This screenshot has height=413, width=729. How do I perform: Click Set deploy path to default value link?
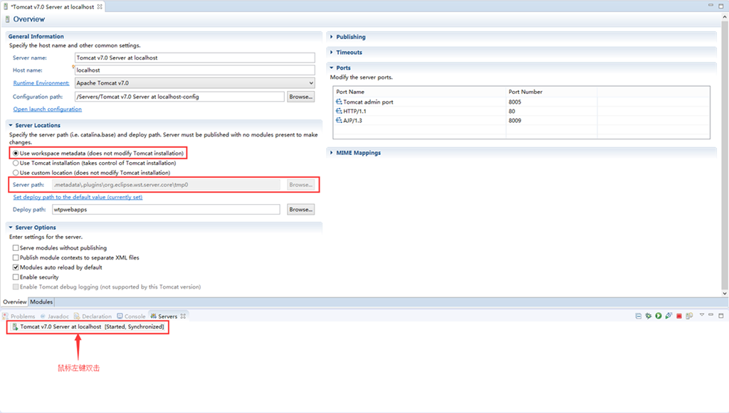[x=78, y=197]
